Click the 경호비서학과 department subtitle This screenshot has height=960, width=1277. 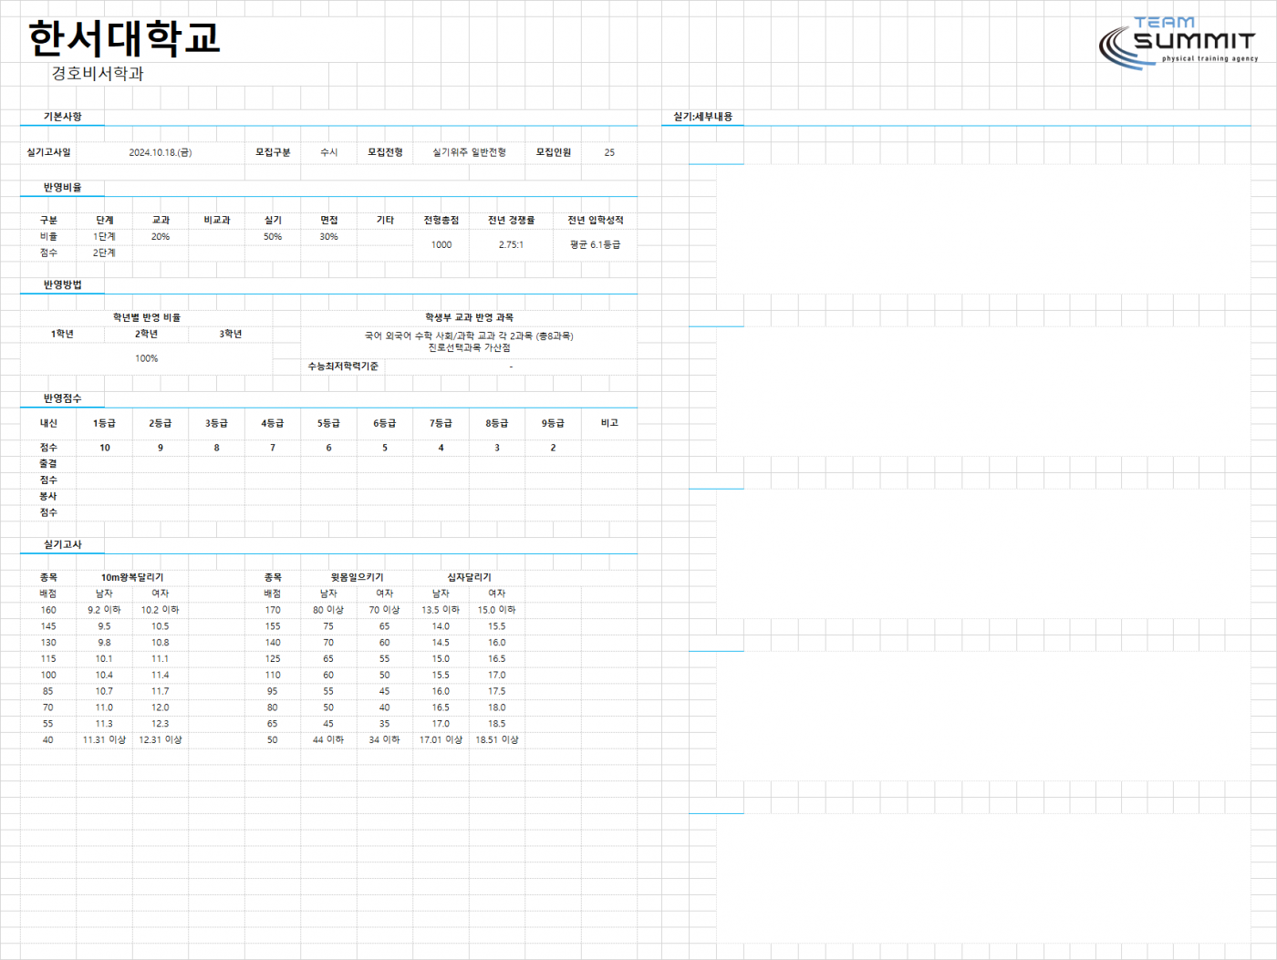(97, 73)
